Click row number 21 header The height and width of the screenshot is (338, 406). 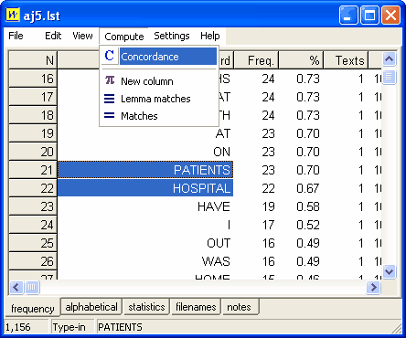point(33,170)
